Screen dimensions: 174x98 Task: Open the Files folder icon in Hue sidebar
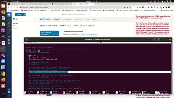tap(9, 33)
